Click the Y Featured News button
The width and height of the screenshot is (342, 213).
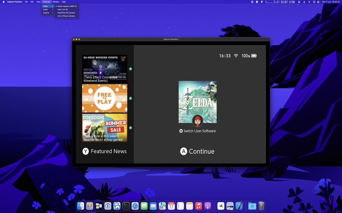104,151
